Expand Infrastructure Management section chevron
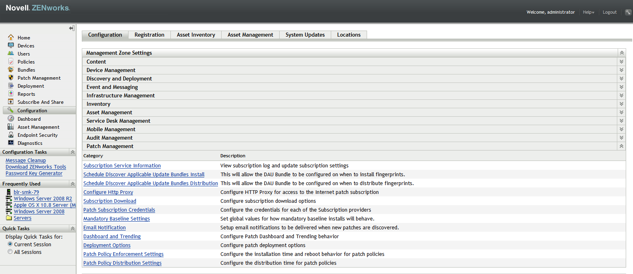 [x=622, y=95]
